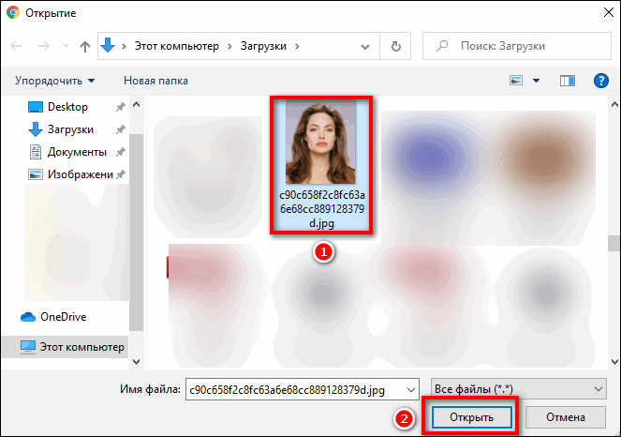Select Этот компьютер in the sidebar

pos(81,346)
